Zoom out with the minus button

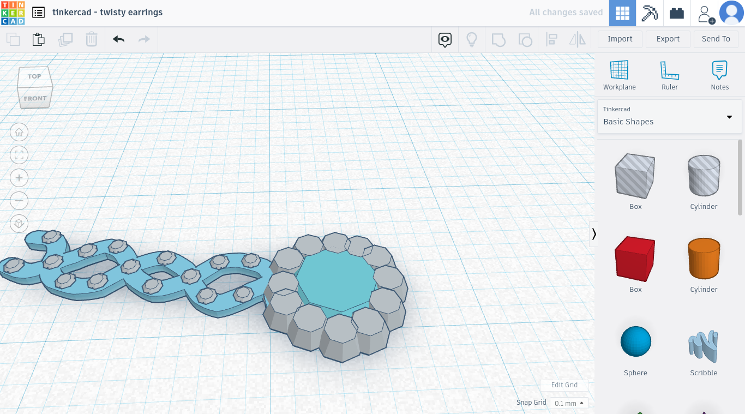[19, 201]
